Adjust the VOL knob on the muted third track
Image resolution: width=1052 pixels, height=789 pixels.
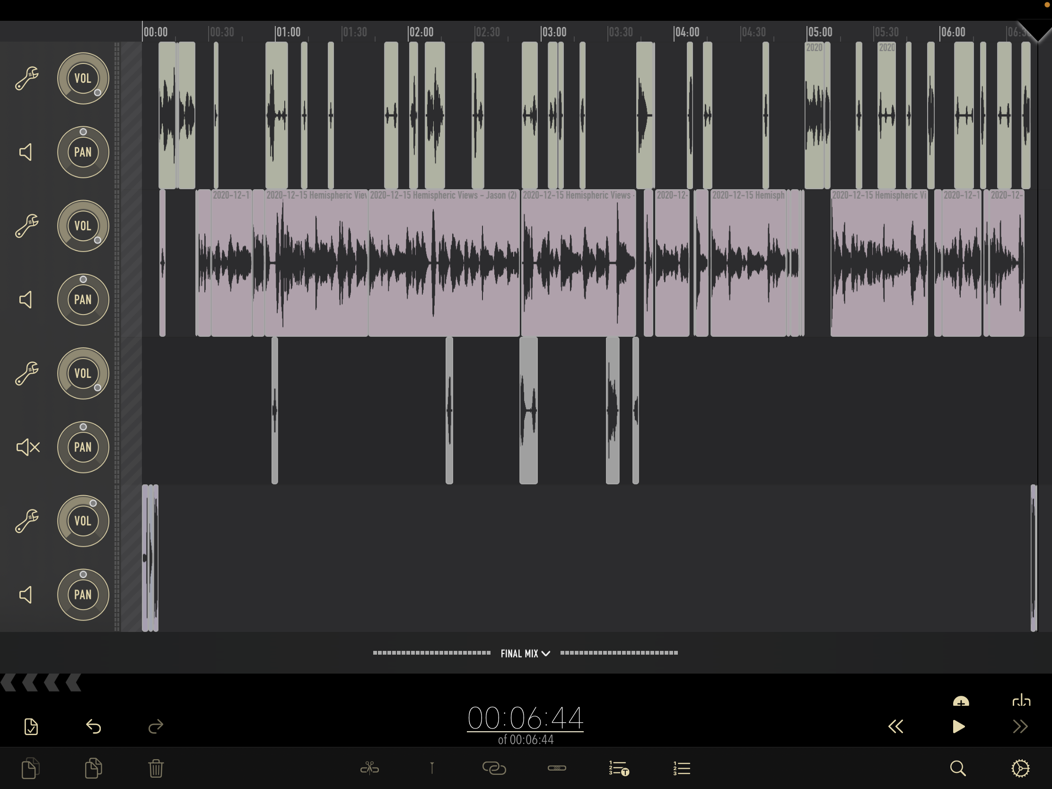tap(83, 373)
